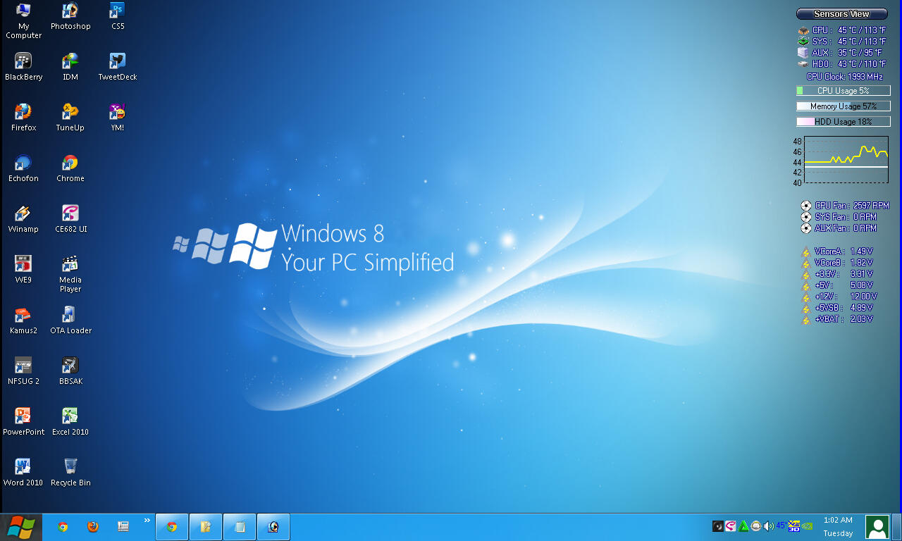
Task: Click the temperature history graph
Action: tap(846, 160)
